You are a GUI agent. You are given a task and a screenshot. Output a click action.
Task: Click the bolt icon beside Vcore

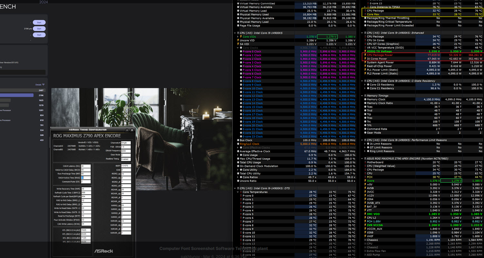click(365, 181)
